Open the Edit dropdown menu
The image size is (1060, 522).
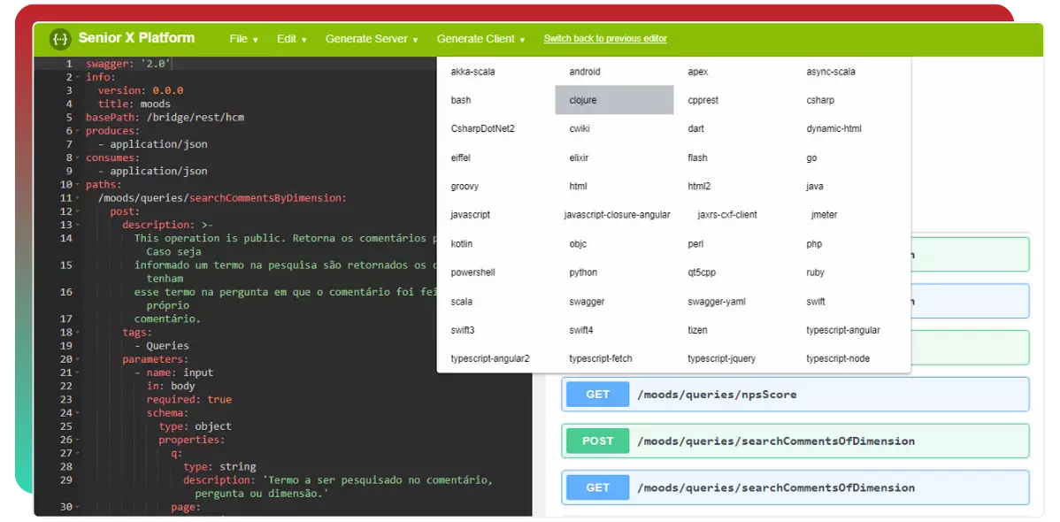click(291, 39)
